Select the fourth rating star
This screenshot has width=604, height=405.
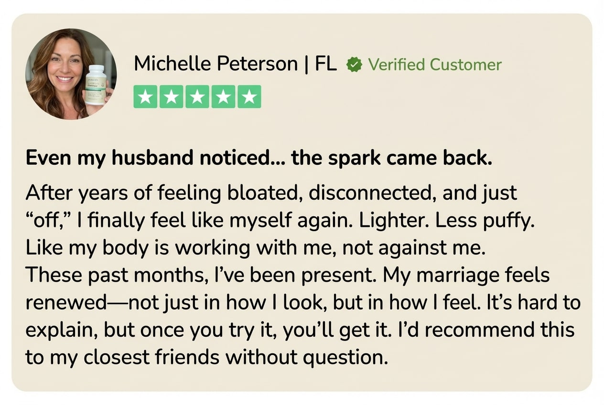[x=223, y=97]
